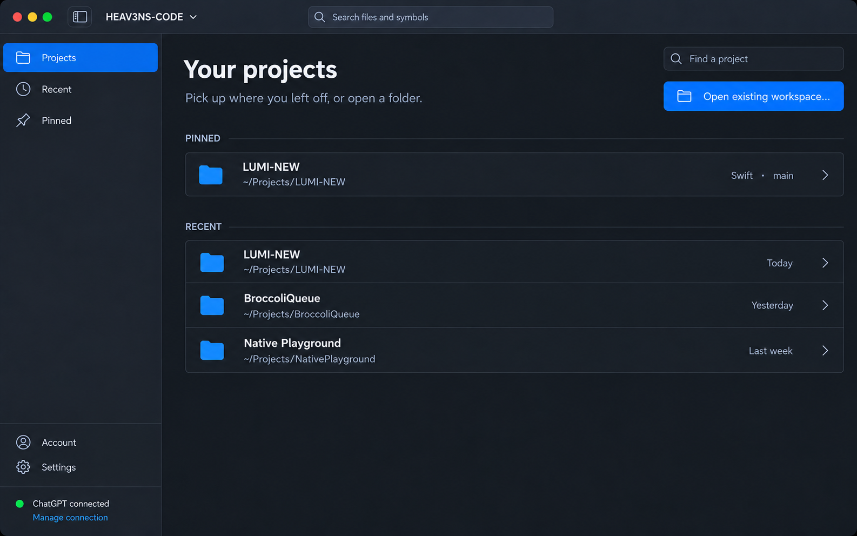Click the ~/Projects/LUMI-NEW path in recent row

294,270
